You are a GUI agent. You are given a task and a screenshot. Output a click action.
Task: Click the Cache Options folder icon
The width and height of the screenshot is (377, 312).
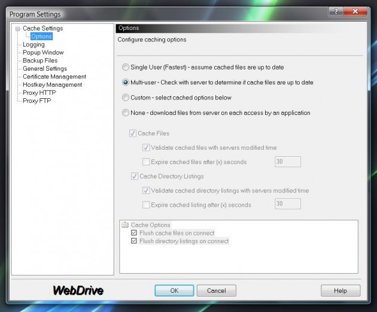125,225
